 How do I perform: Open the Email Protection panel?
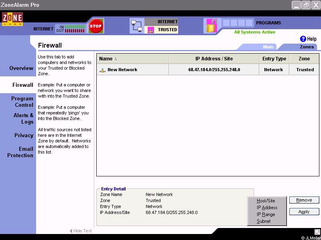(20, 152)
